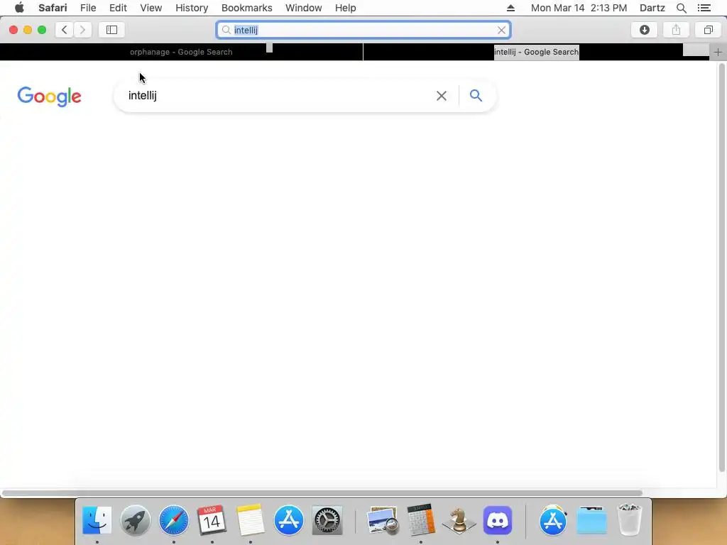Show the date and time menu
The width and height of the screenshot is (727, 545).
(x=579, y=8)
